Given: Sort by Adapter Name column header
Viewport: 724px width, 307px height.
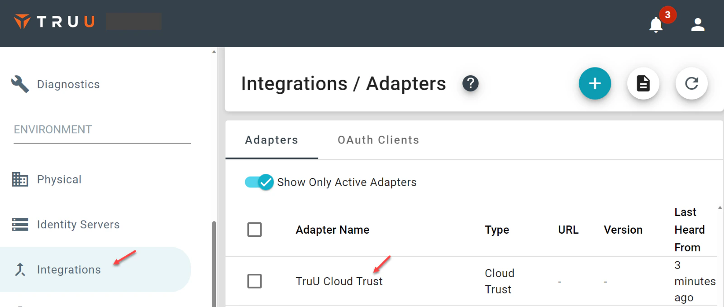Looking at the screenshot, I should pyautogui.click(x=332, y=230).
